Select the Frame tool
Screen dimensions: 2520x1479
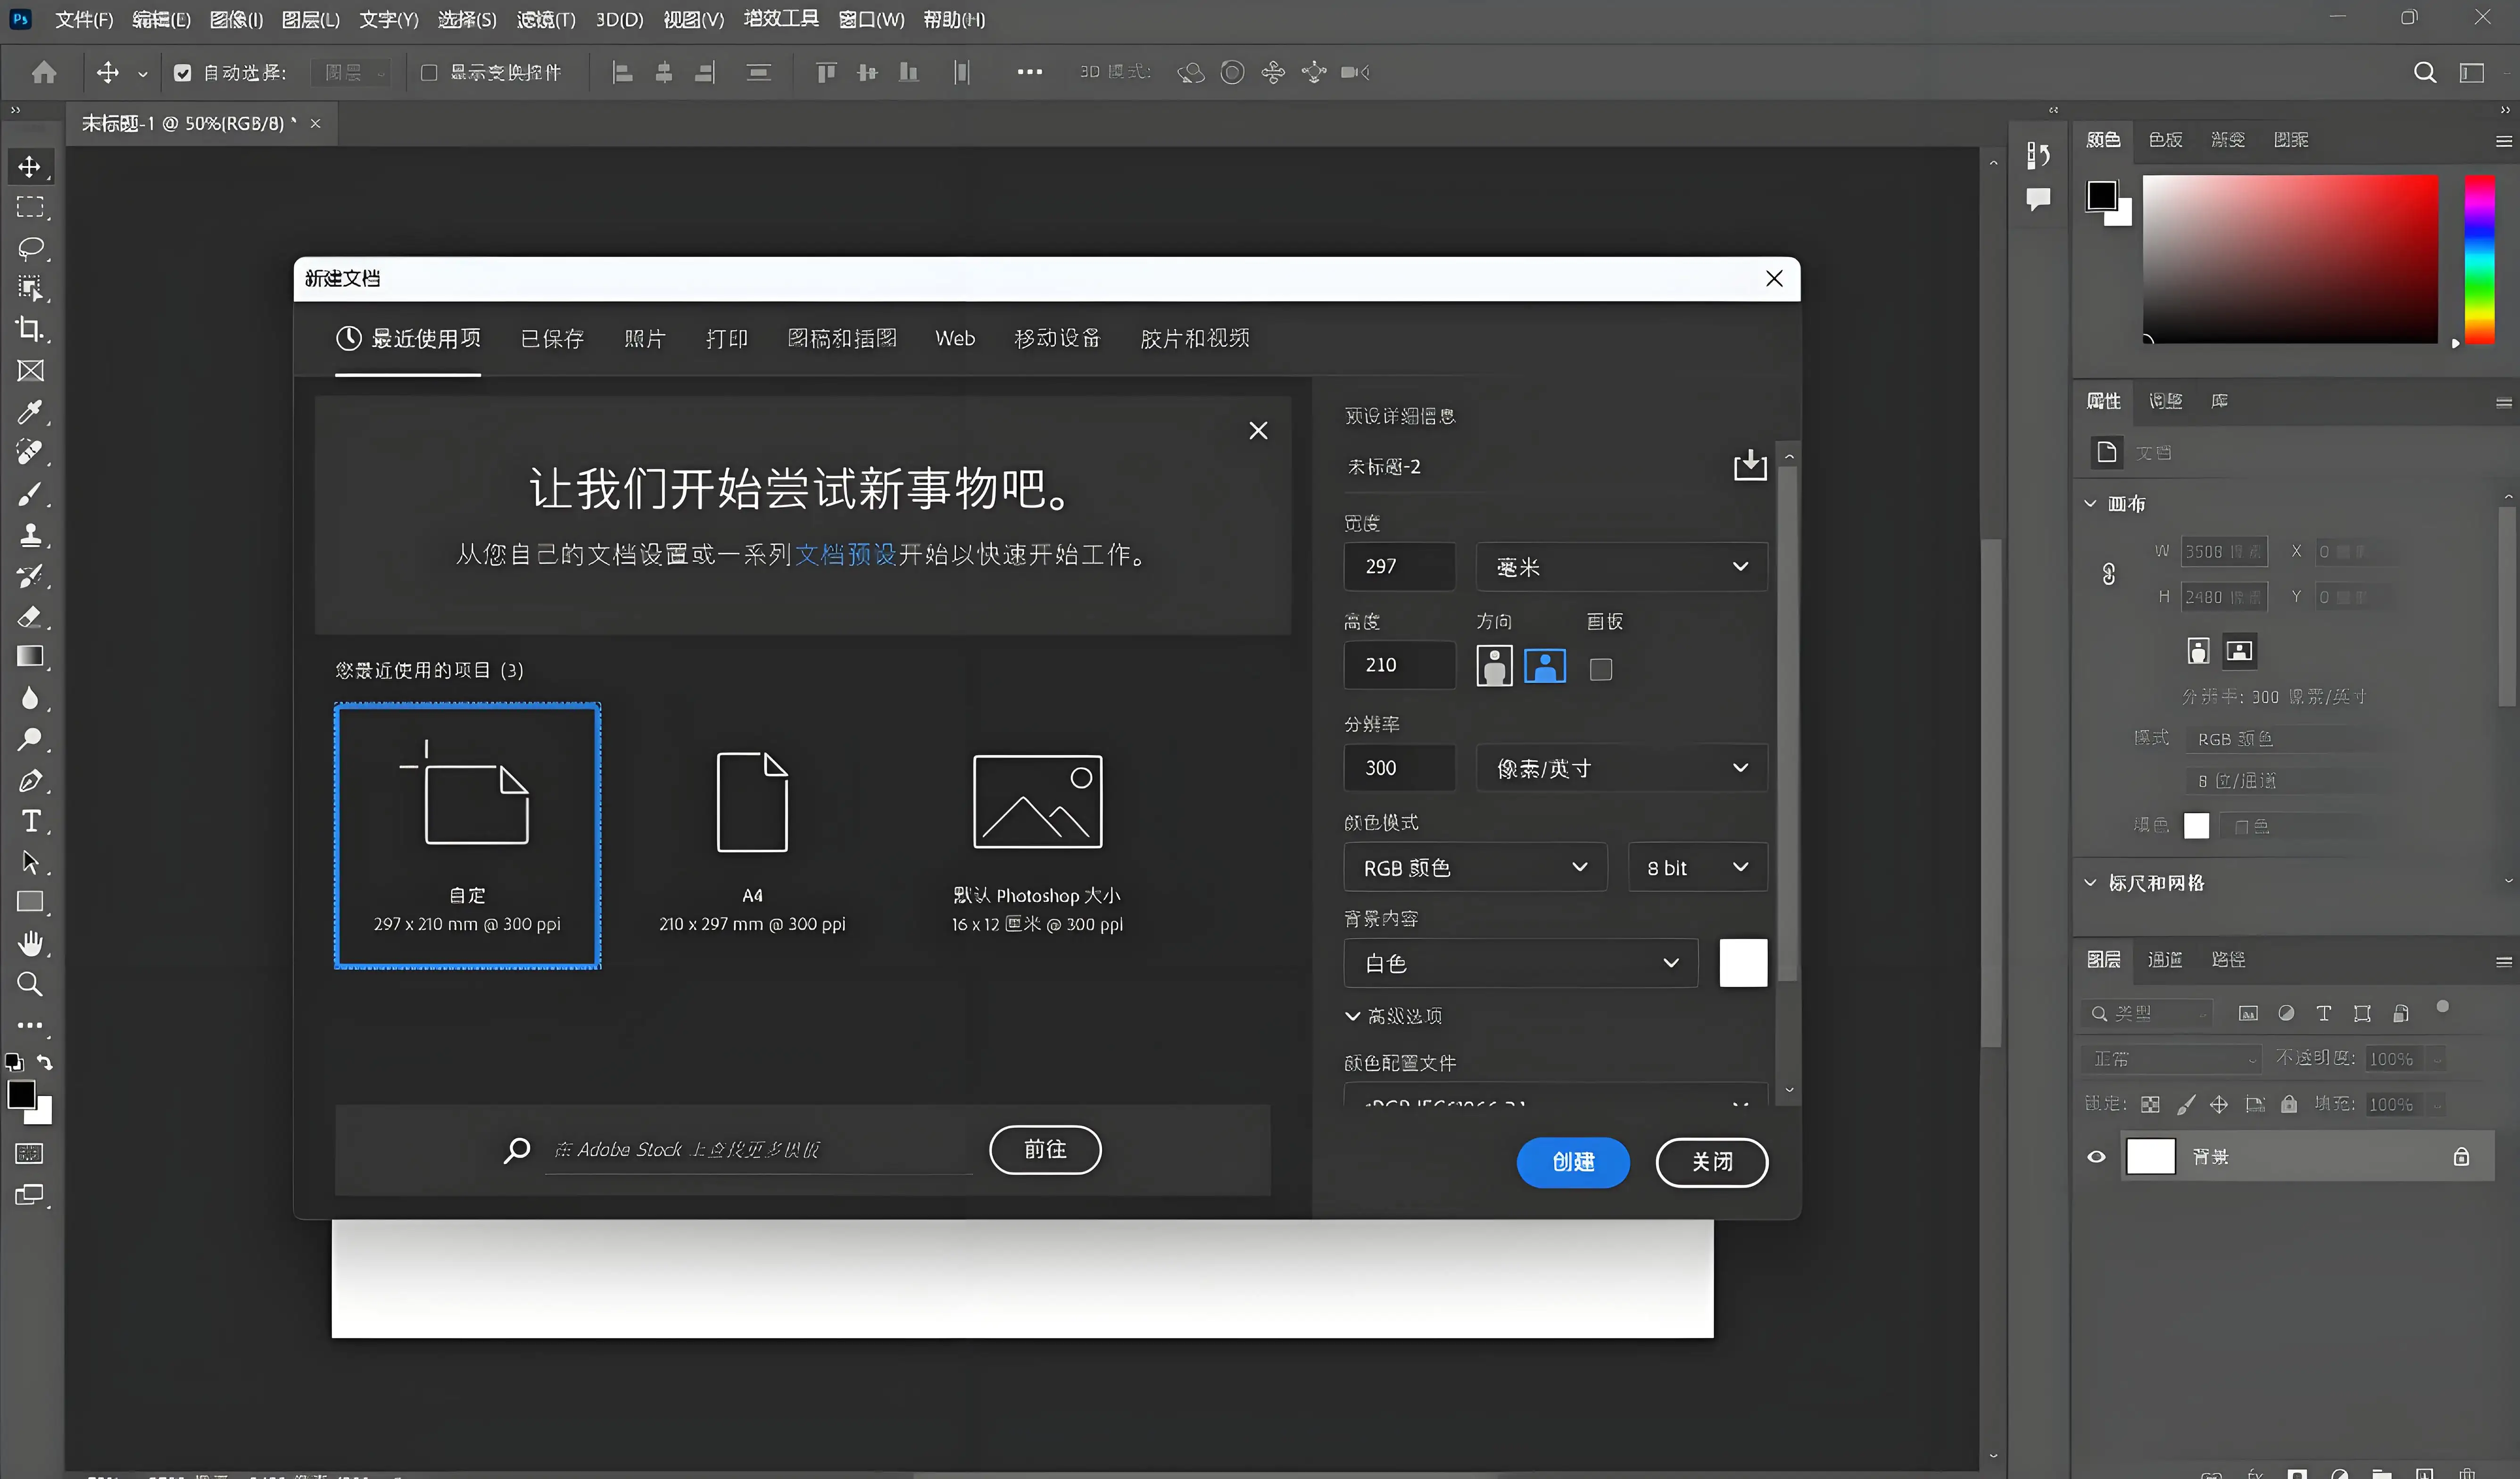pyautogui.click(x=30, y=371)
